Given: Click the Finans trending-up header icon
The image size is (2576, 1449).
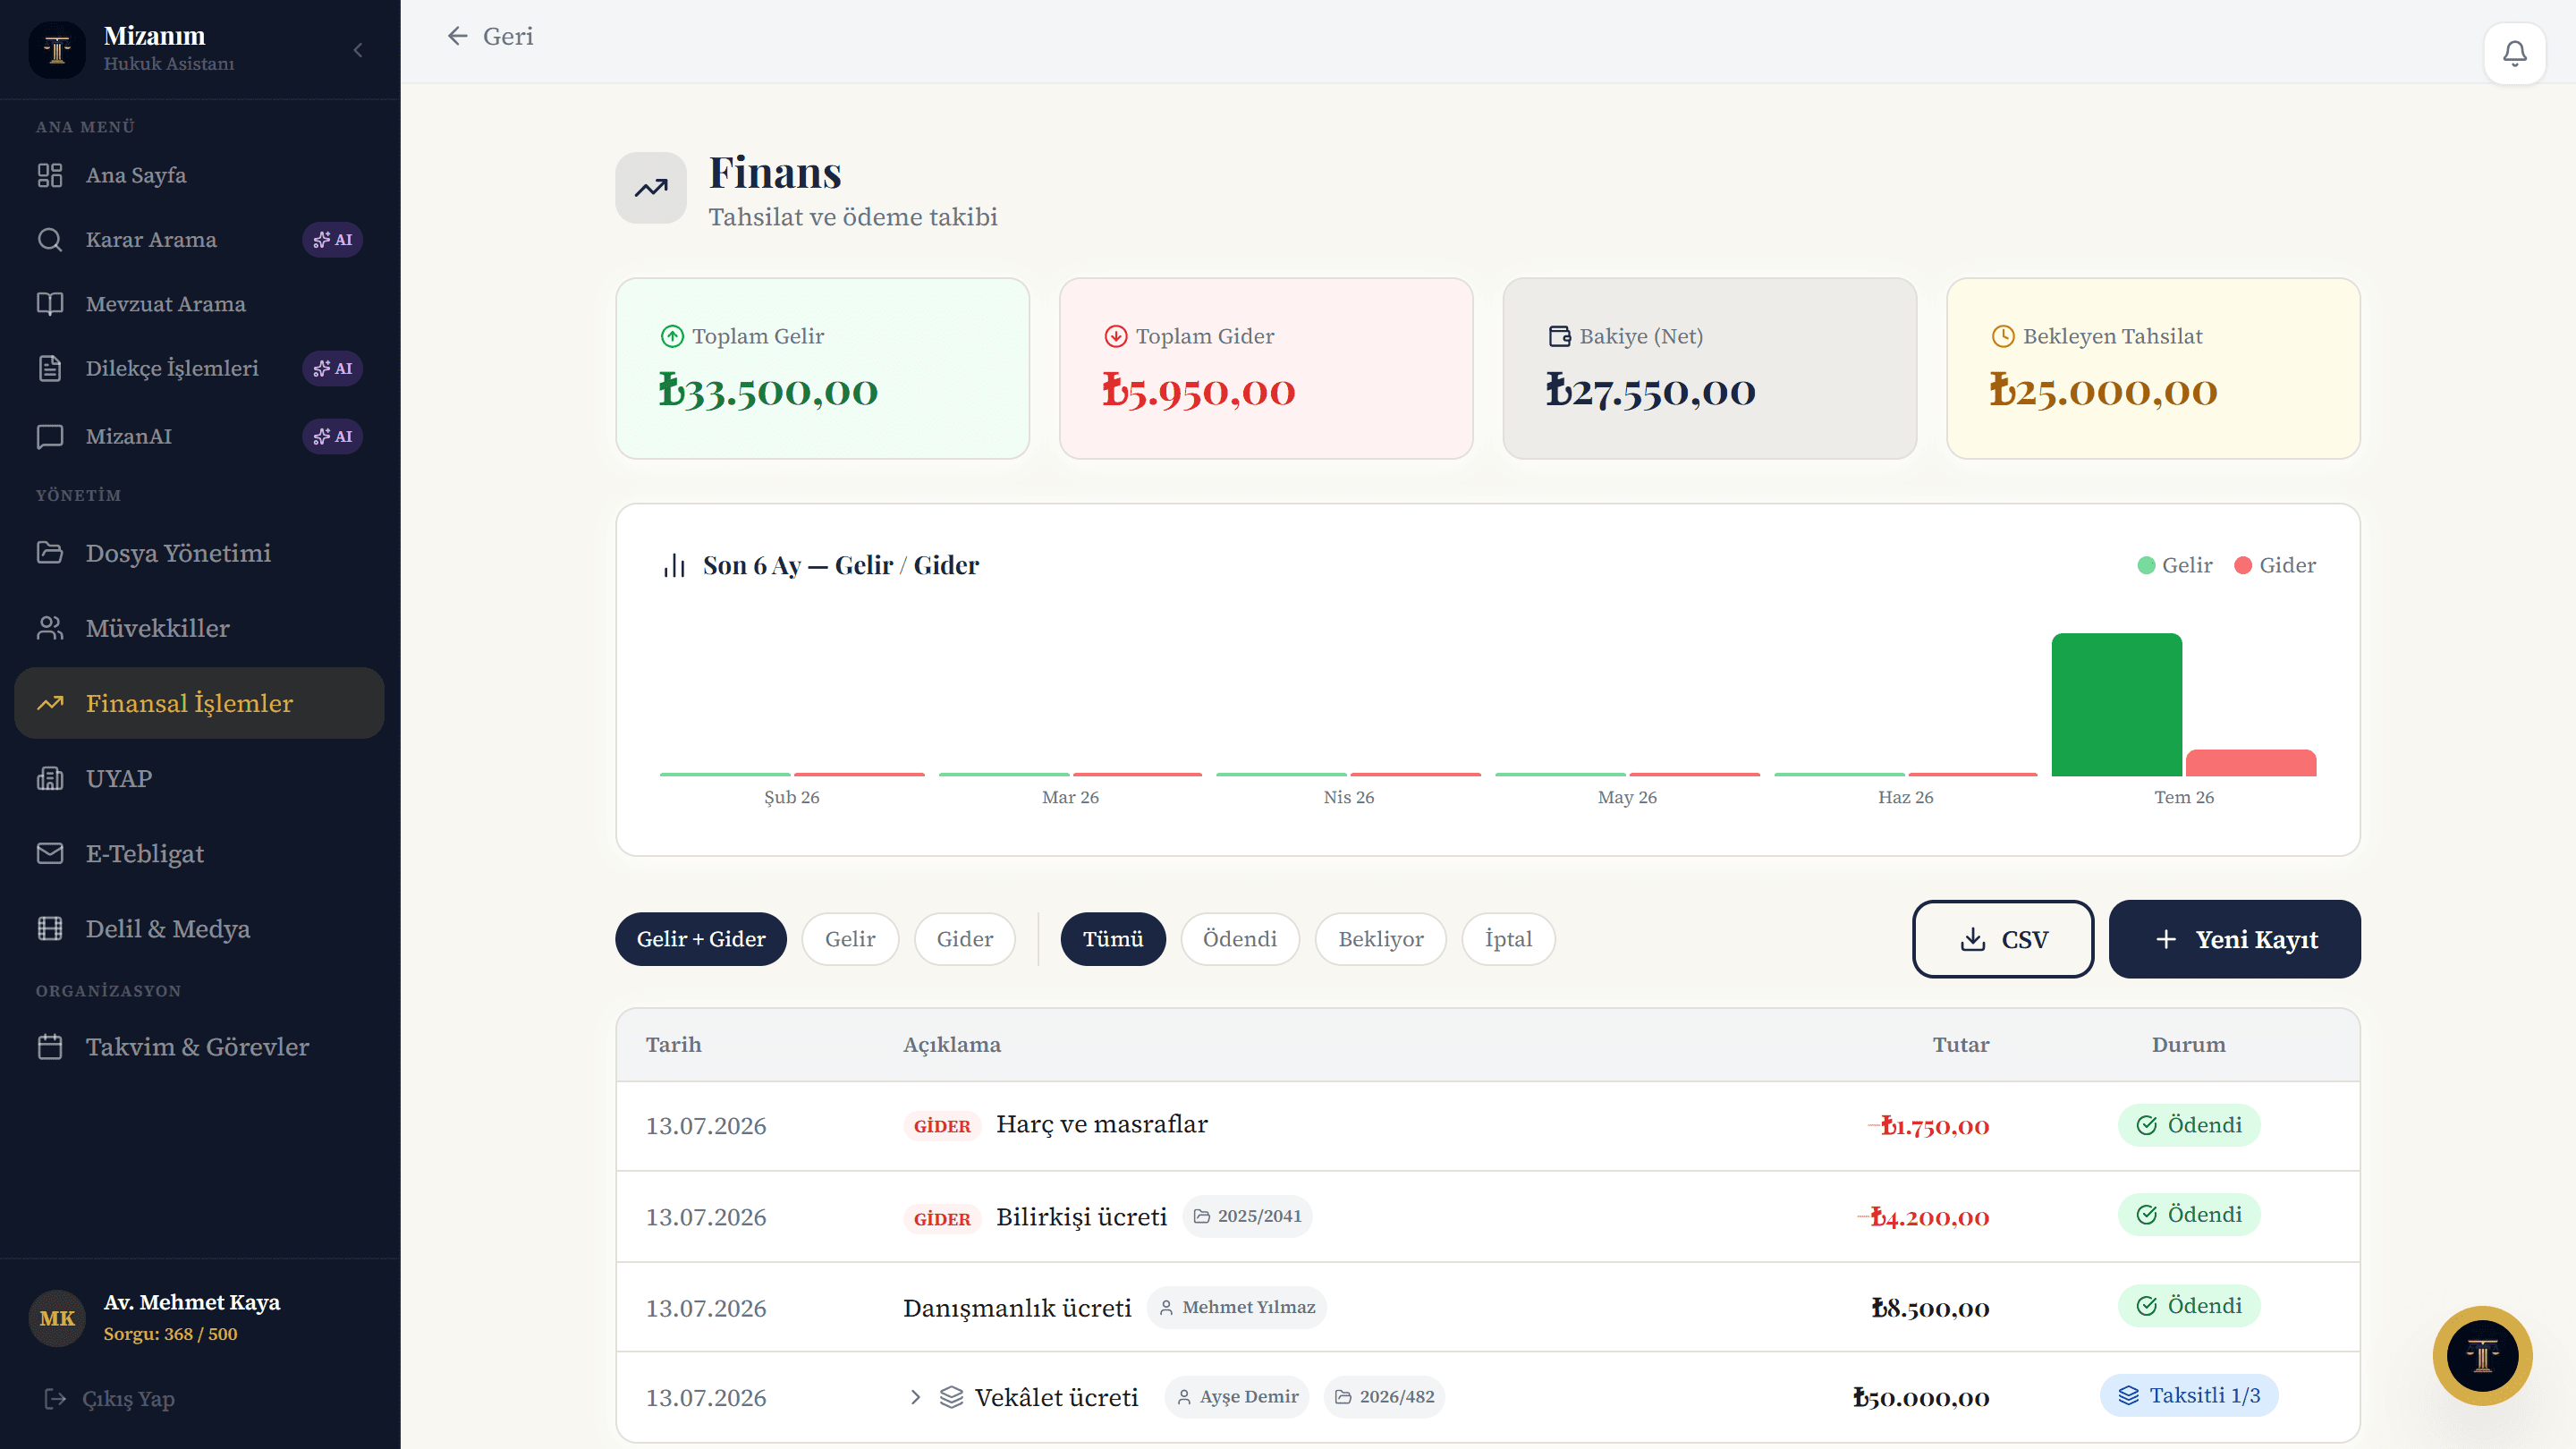Looking at the screenshot, I should coord(651,188).
